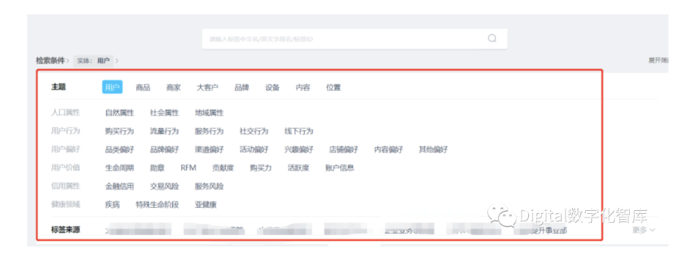Select 购买行为 under 用户行为

[x=119, y=131]
